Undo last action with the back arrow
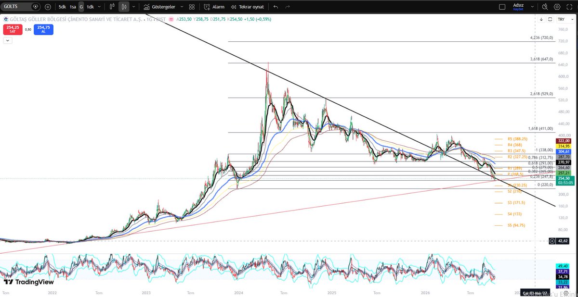Screen dimensions: 578x297 pyautogui.click(x=276, y=7)
